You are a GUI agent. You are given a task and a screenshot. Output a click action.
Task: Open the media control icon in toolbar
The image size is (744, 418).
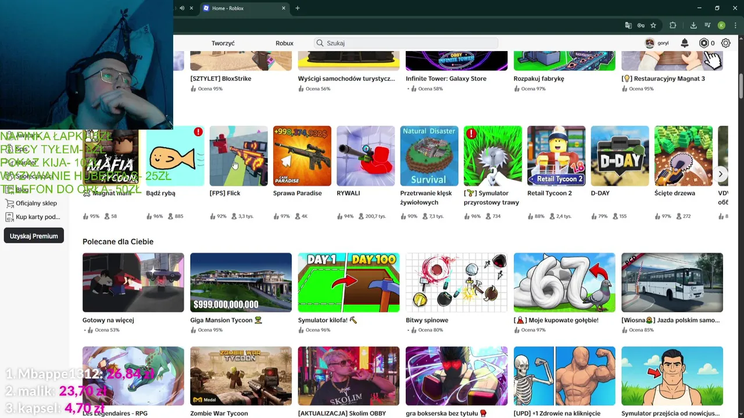[x=707, y=26]
